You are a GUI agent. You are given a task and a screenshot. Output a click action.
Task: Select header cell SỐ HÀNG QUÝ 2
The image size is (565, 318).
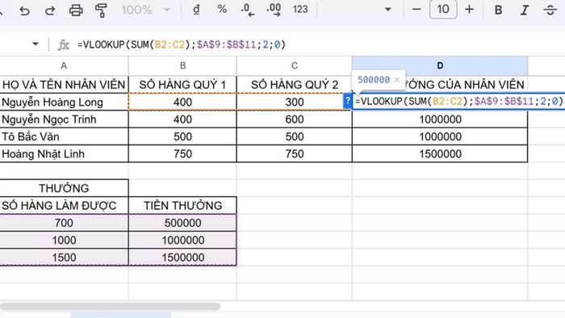[x=295, y=85]
